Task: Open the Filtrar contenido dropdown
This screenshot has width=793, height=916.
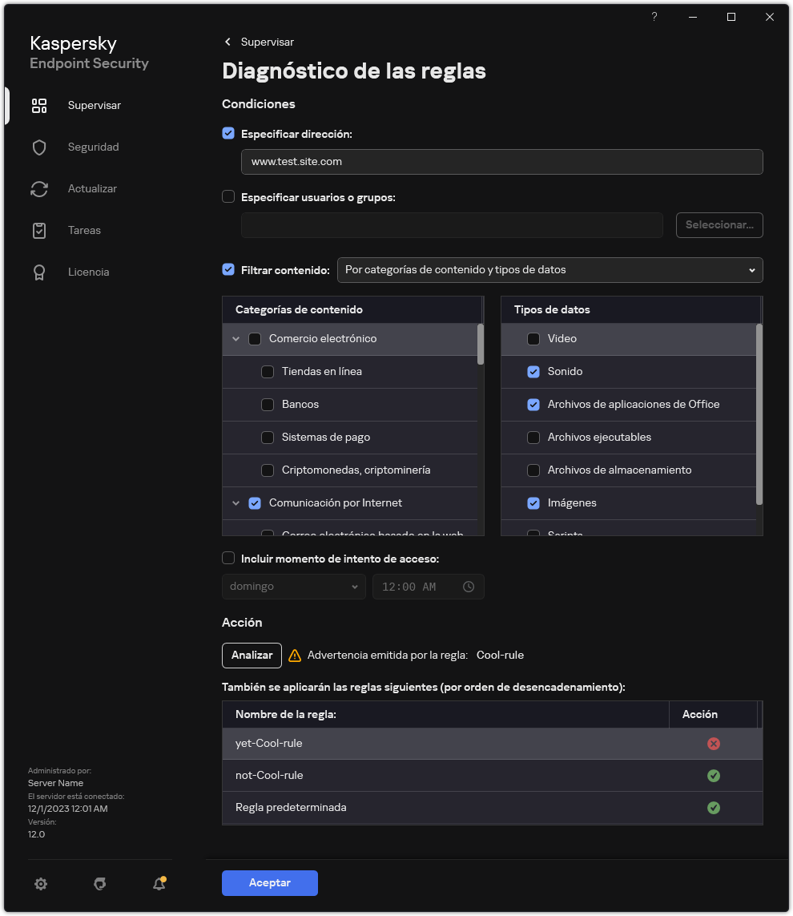Action: point(550,270)
